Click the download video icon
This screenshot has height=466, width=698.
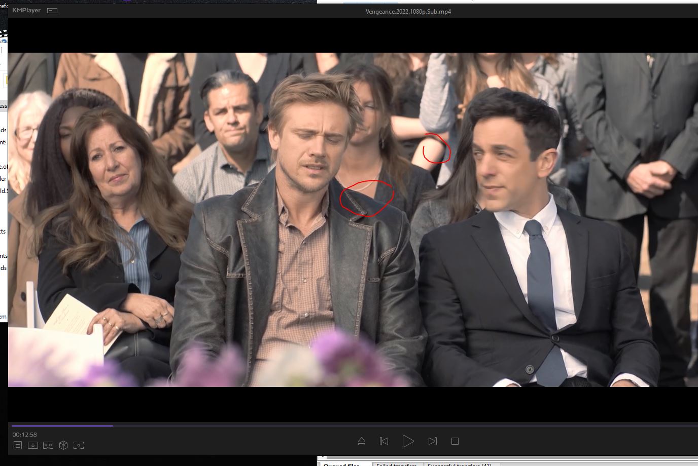pyautogui.click(x=32, y=445)
